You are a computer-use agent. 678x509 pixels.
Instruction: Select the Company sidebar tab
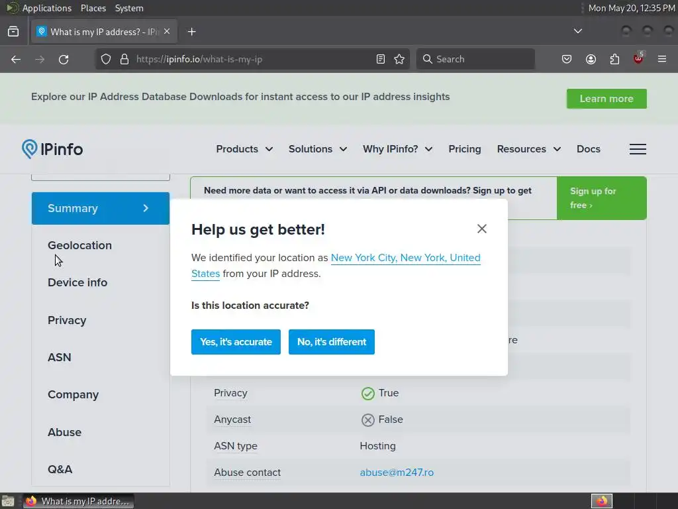coord(73,395)
